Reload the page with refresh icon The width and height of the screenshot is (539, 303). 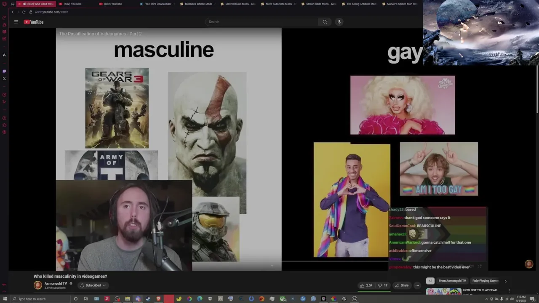pos(24,12)
